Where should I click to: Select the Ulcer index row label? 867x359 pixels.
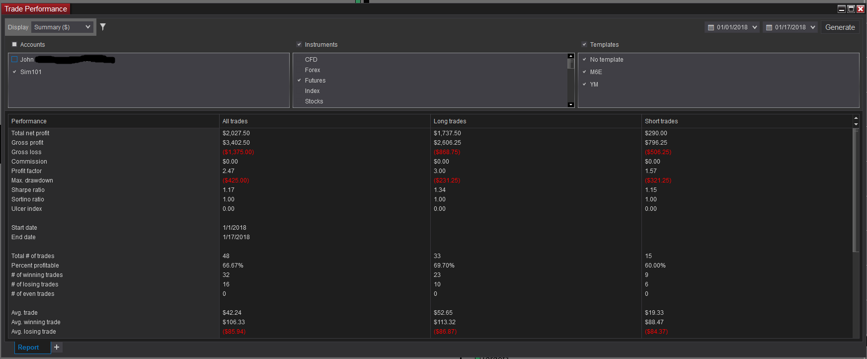tap(27, 209)
